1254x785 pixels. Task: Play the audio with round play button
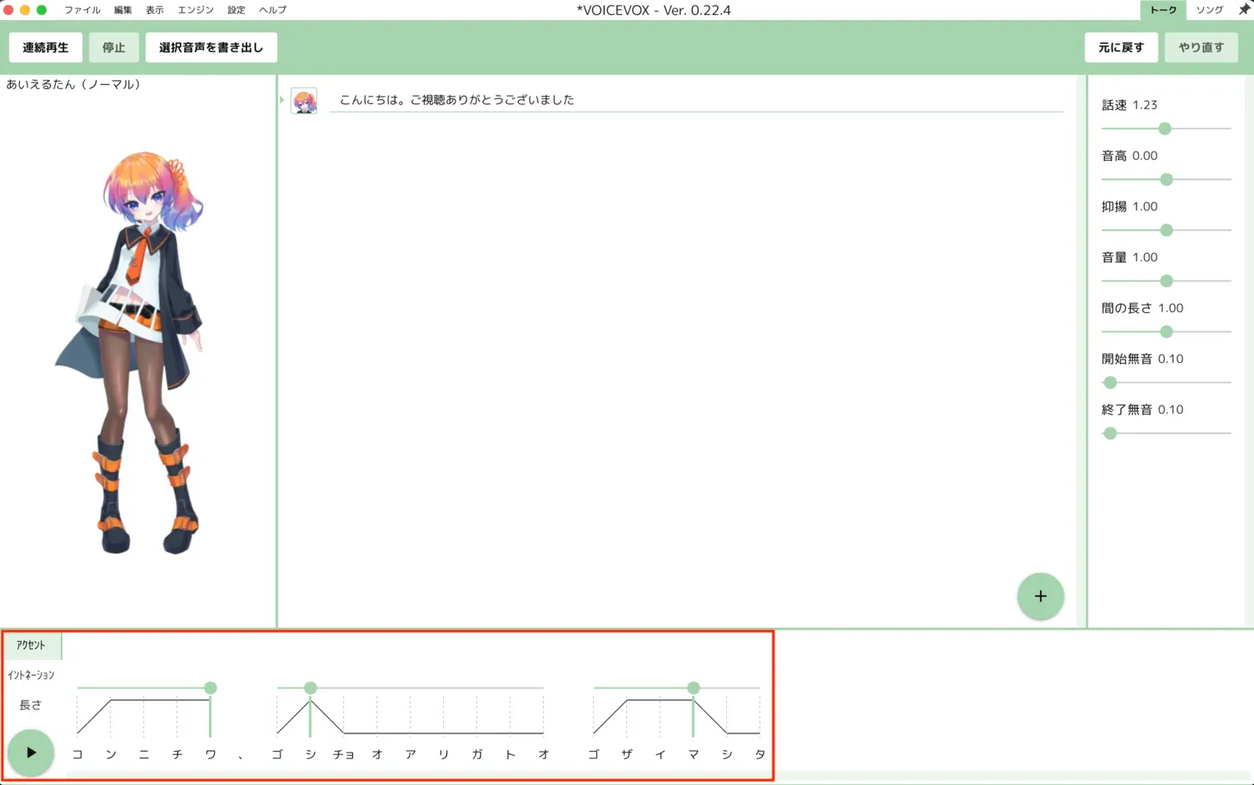tap(31, 753)
